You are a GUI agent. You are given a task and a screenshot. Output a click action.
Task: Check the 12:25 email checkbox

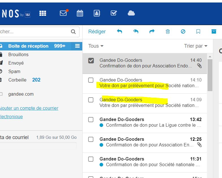91,139
